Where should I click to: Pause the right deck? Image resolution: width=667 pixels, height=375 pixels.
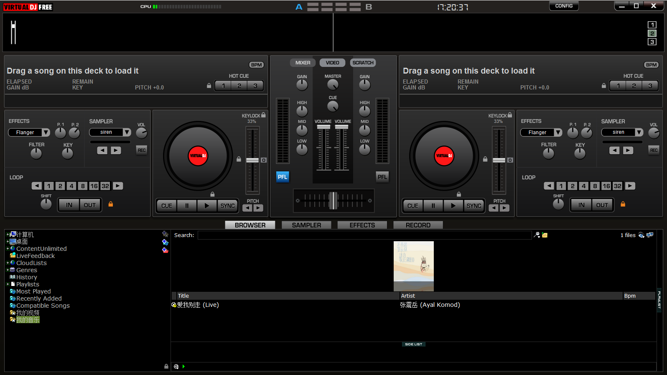click(433, 206)
